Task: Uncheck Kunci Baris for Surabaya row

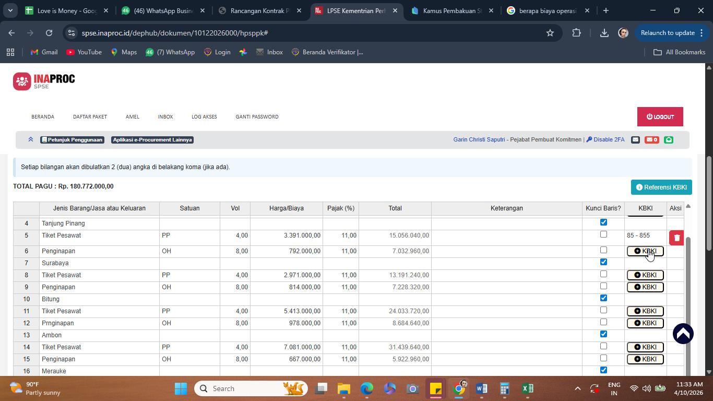Action: pyautogui.click(x=603, y=262)
